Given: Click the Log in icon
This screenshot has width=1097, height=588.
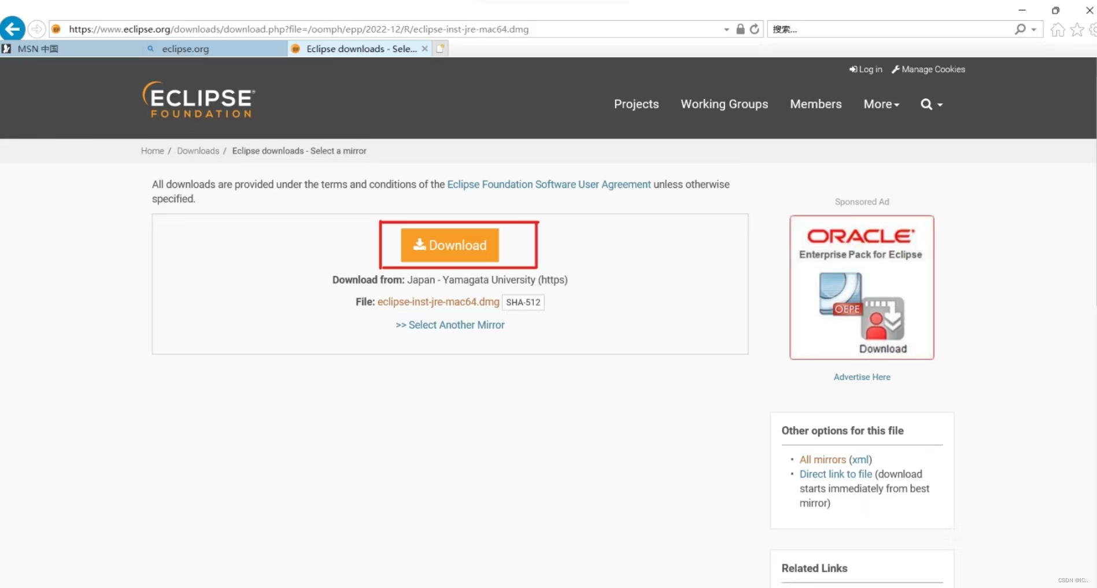Looking at the screenshot, I should coord(852,69).
